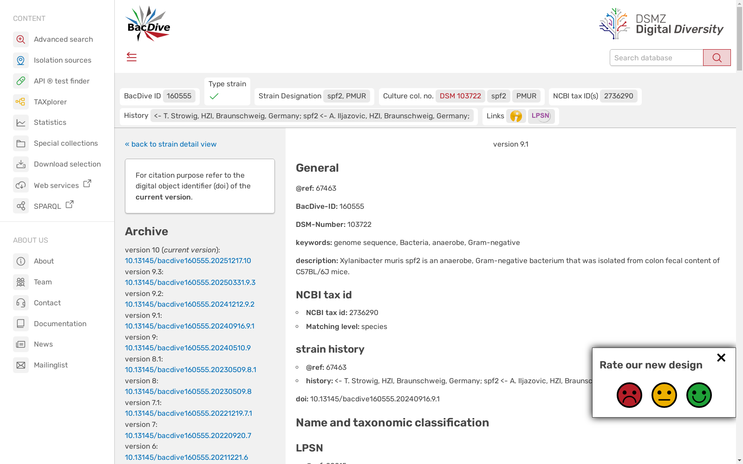This screenshot has height=464, width=743.
Task: Open version 9.3 DOI link
Action: pyautogui.click(x=190, y=283)
